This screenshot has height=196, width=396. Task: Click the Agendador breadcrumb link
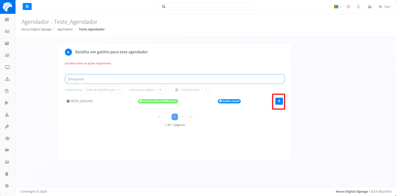[x=65, y=29]
